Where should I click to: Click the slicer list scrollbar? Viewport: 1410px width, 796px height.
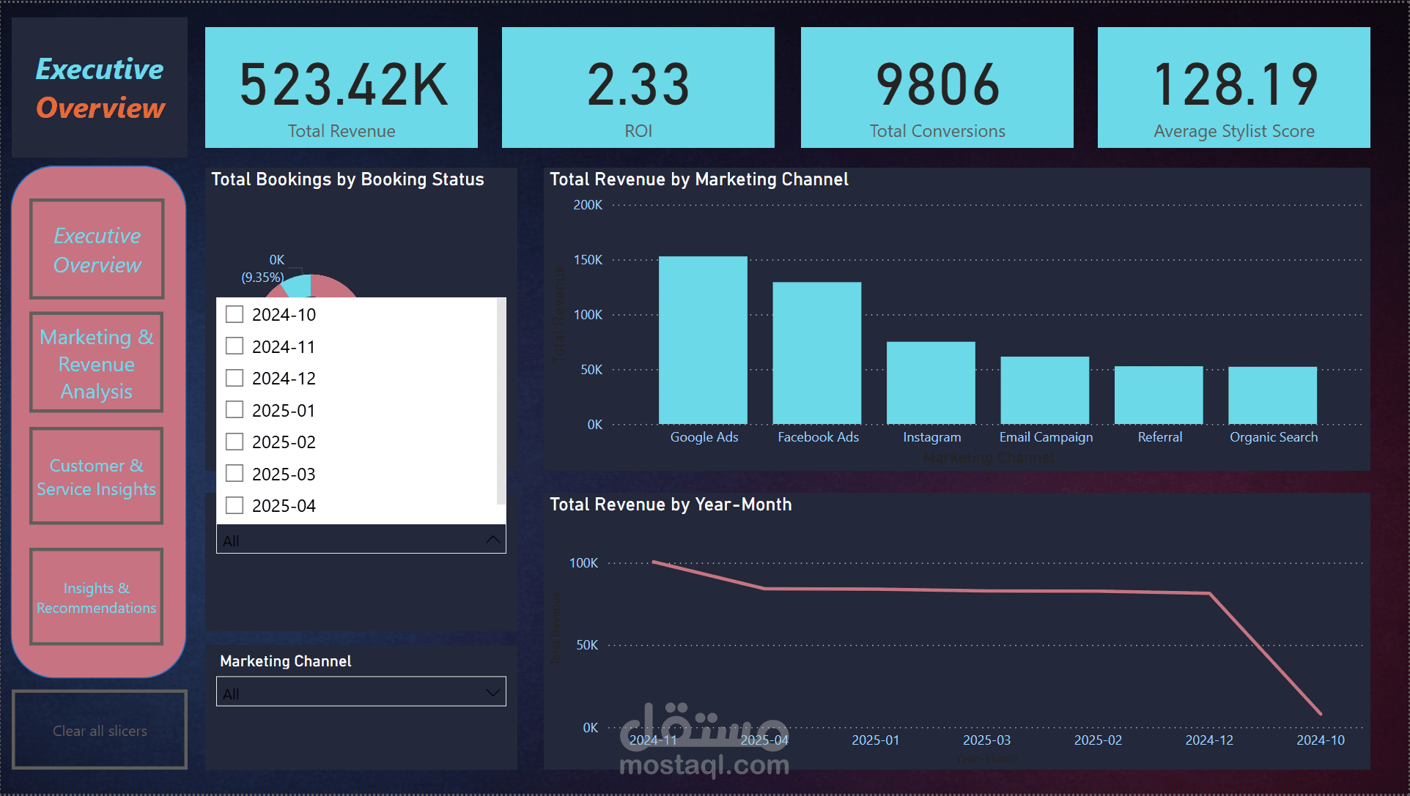tap(501, 401)
